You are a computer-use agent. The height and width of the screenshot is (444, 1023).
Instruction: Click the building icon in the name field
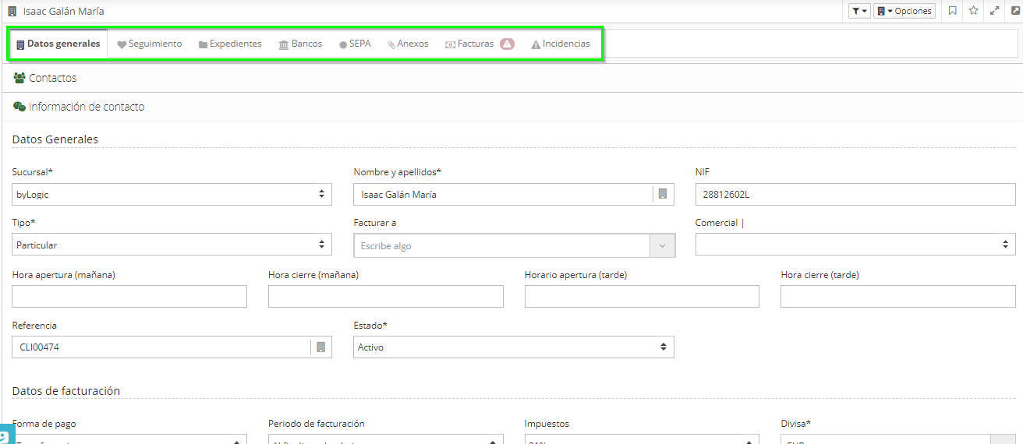(x=662, y=194)
